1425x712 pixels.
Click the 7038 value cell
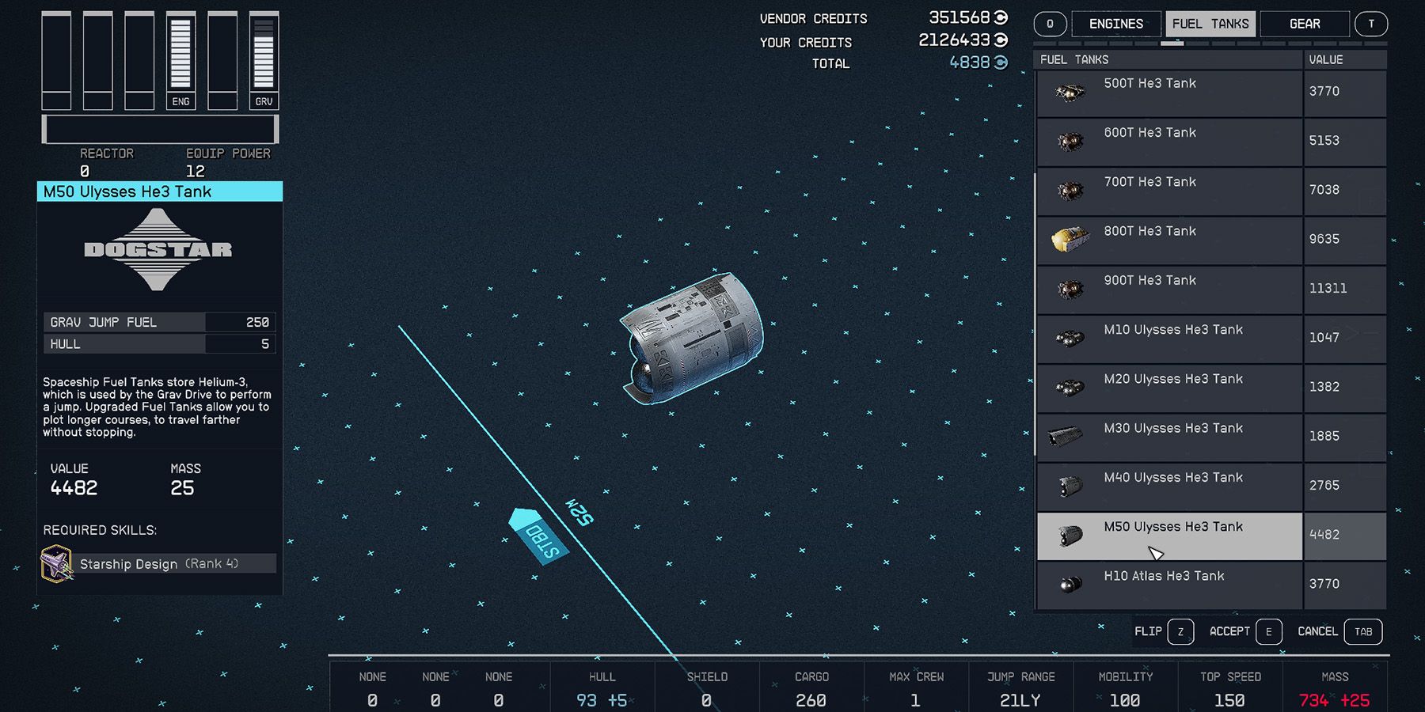[x=1344, y=191]
